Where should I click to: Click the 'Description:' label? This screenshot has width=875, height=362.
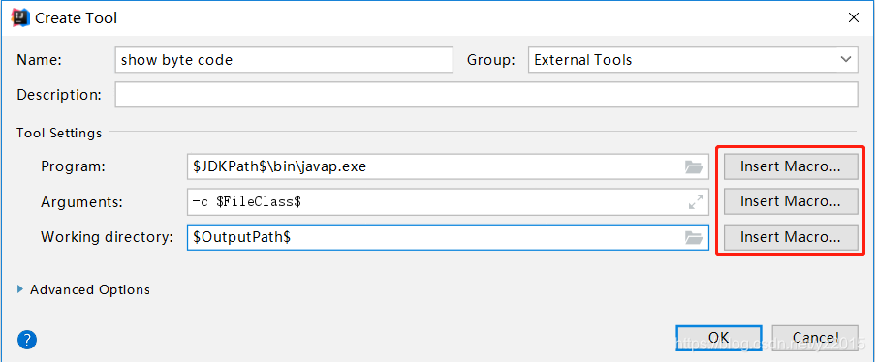59,95
